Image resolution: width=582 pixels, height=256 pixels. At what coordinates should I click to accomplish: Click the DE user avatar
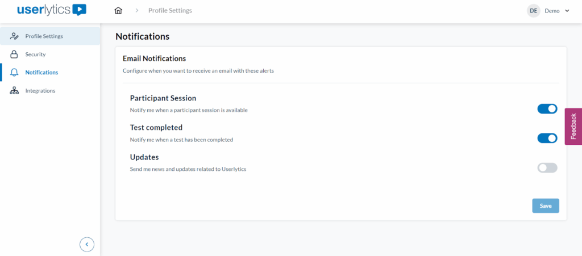point(533,11)
